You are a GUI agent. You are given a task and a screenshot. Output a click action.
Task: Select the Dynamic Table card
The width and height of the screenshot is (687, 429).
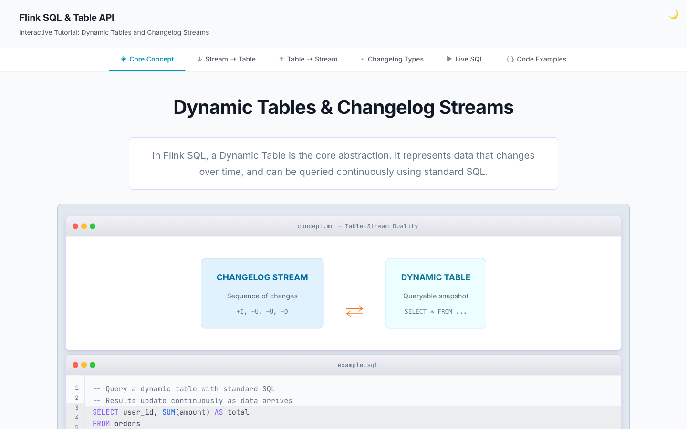(436, 293)
